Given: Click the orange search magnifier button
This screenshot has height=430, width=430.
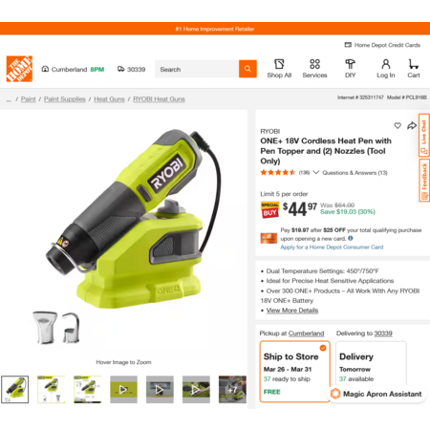Looking at the screenshot, I should tap(247, 69).
